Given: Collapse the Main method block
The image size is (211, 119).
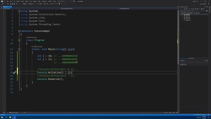Looking at the screenshot, I should pyautogui.click(x=19, y=49).
